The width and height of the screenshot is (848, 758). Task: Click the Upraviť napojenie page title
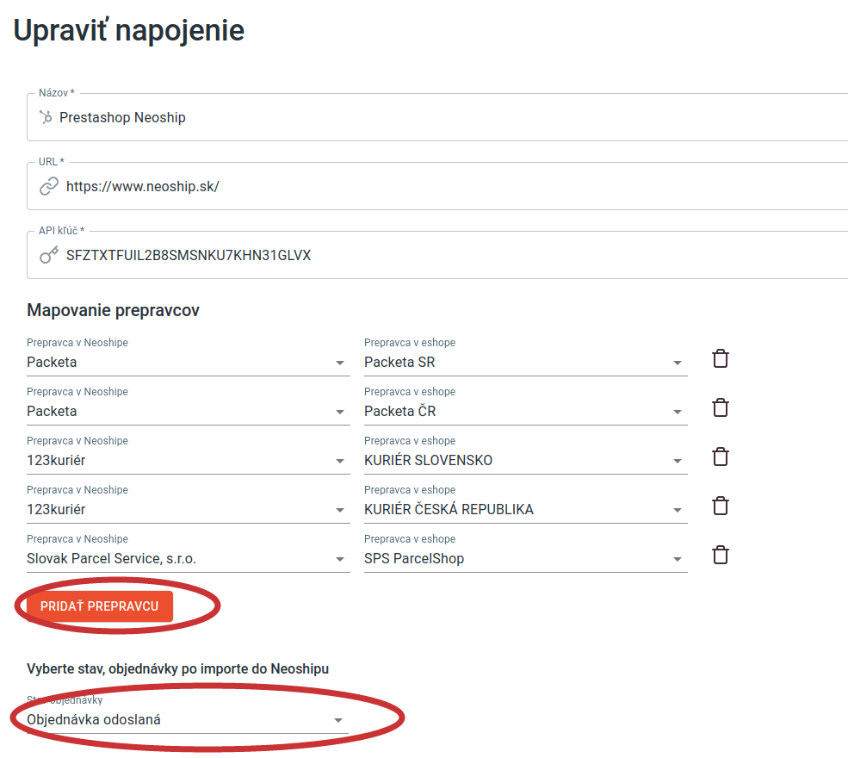coord(129,30)
